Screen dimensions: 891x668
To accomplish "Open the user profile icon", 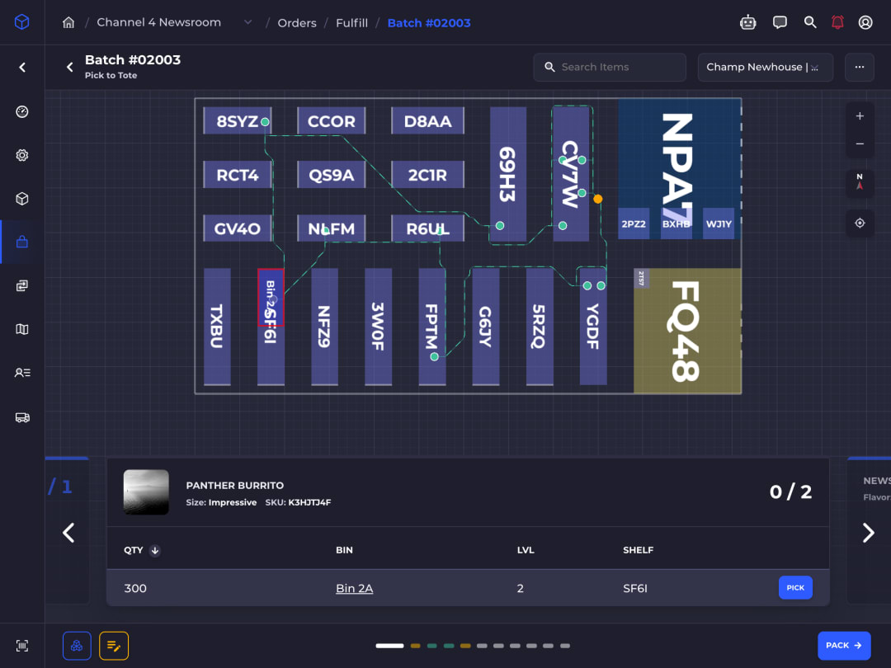I will (x=865, y=23).
